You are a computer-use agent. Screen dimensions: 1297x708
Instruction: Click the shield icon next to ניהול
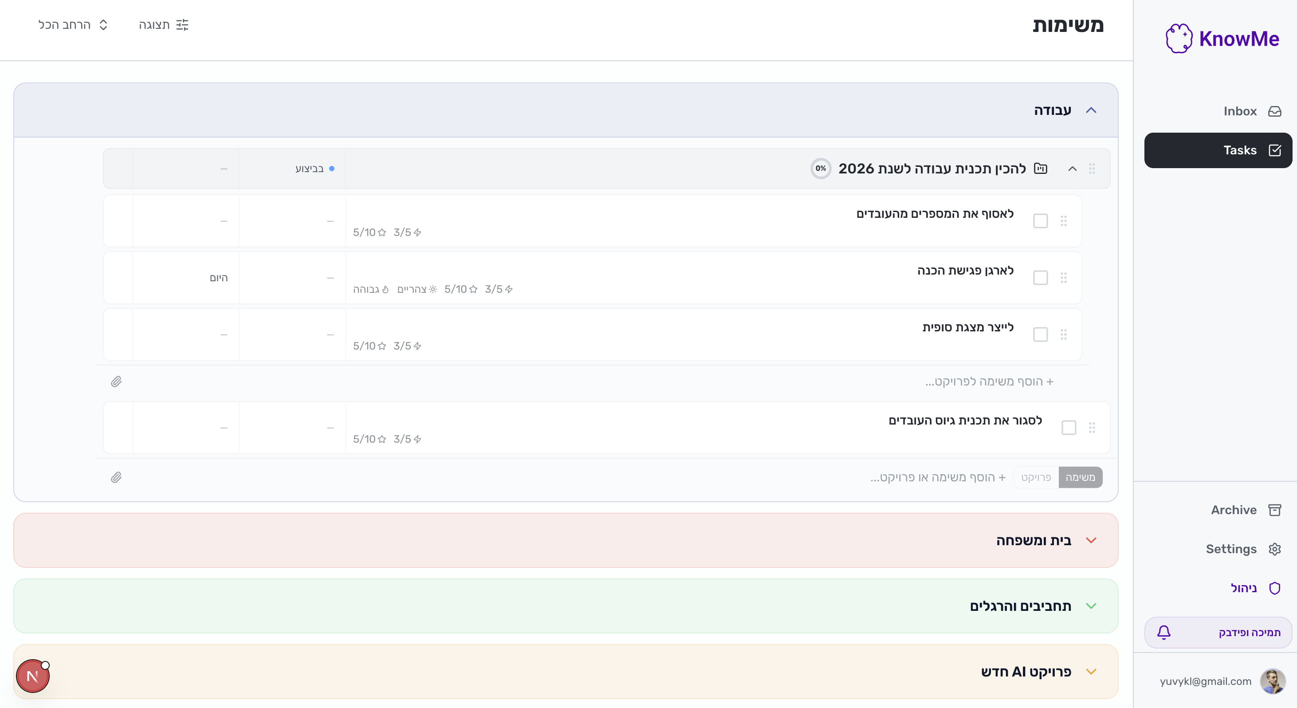pos(1274,588)
